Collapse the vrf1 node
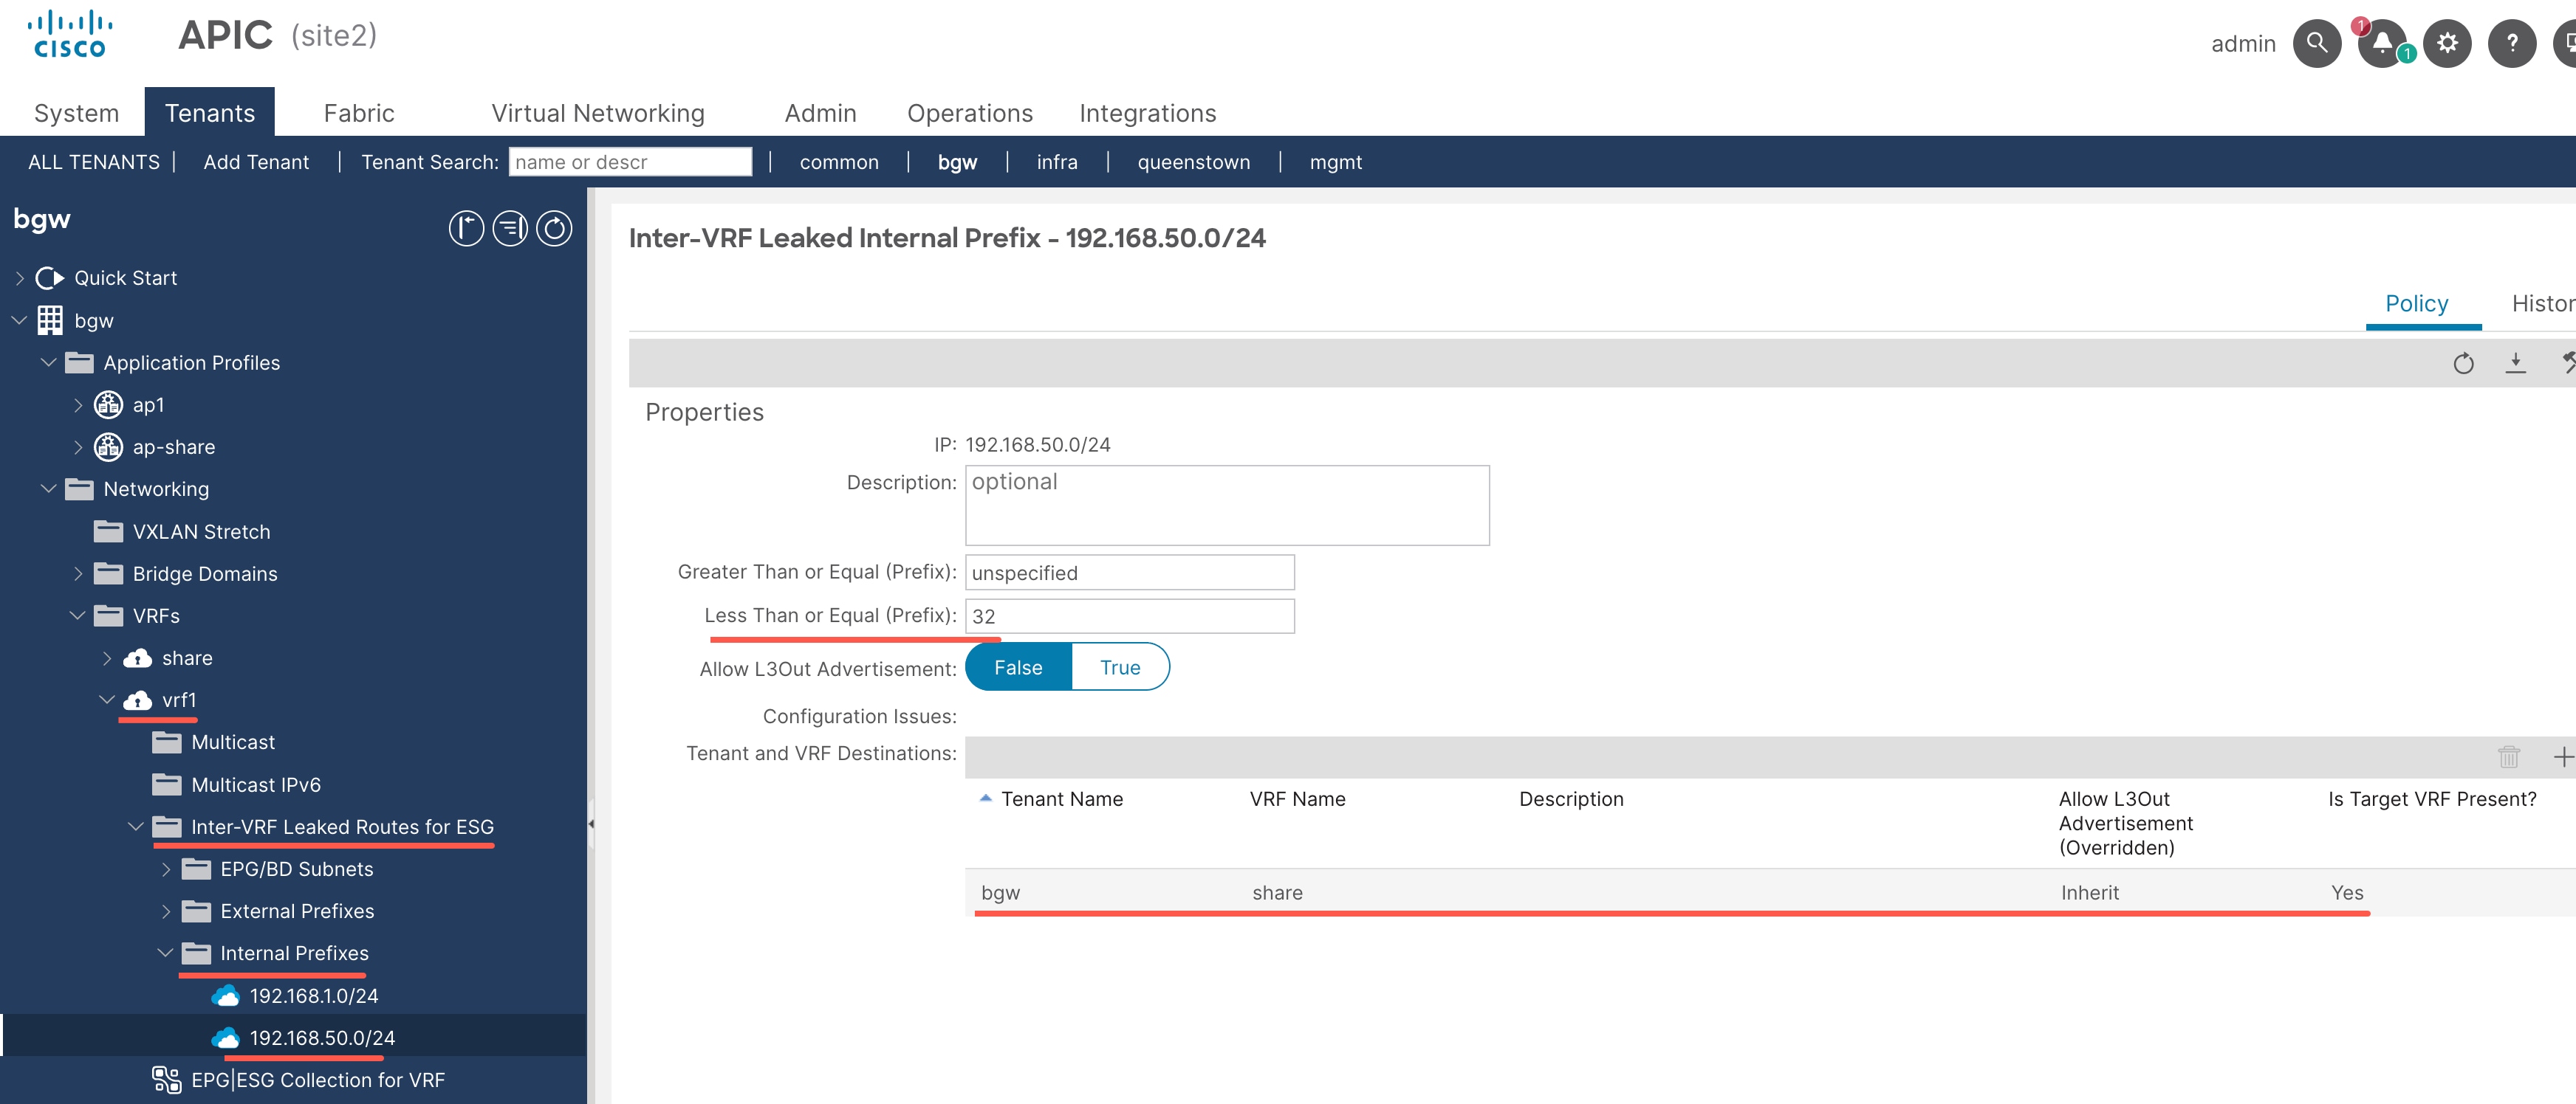 click(107, 700)
